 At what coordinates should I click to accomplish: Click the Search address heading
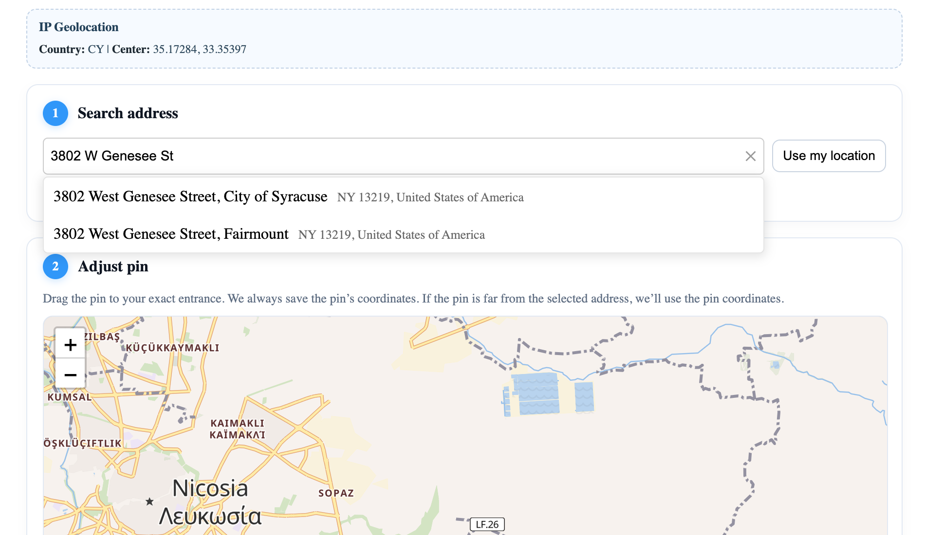coord(128,113)
